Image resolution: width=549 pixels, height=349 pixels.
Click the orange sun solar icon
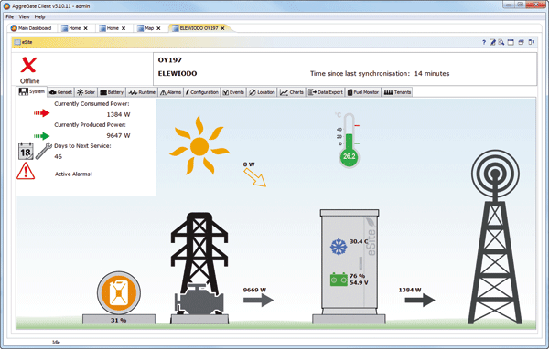pyautogui.click(x=199, y=145)
